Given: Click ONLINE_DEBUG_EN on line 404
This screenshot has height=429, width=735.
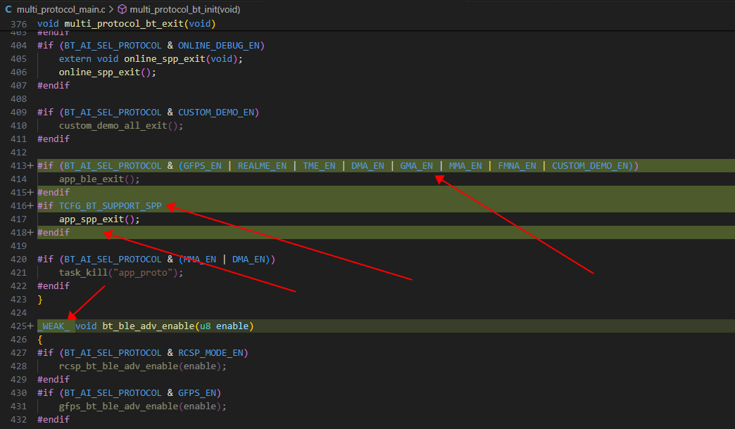Looking at the screenshot, I should [x=218, y=46].
